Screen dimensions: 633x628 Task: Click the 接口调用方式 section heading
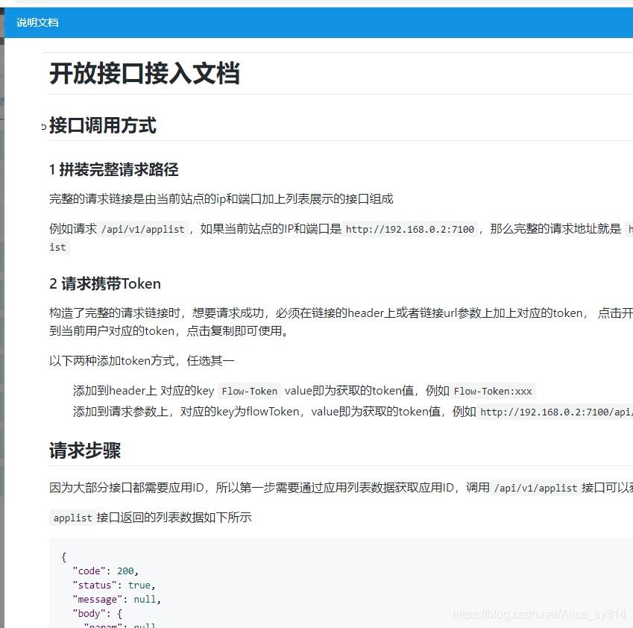[x=103, y=125]
